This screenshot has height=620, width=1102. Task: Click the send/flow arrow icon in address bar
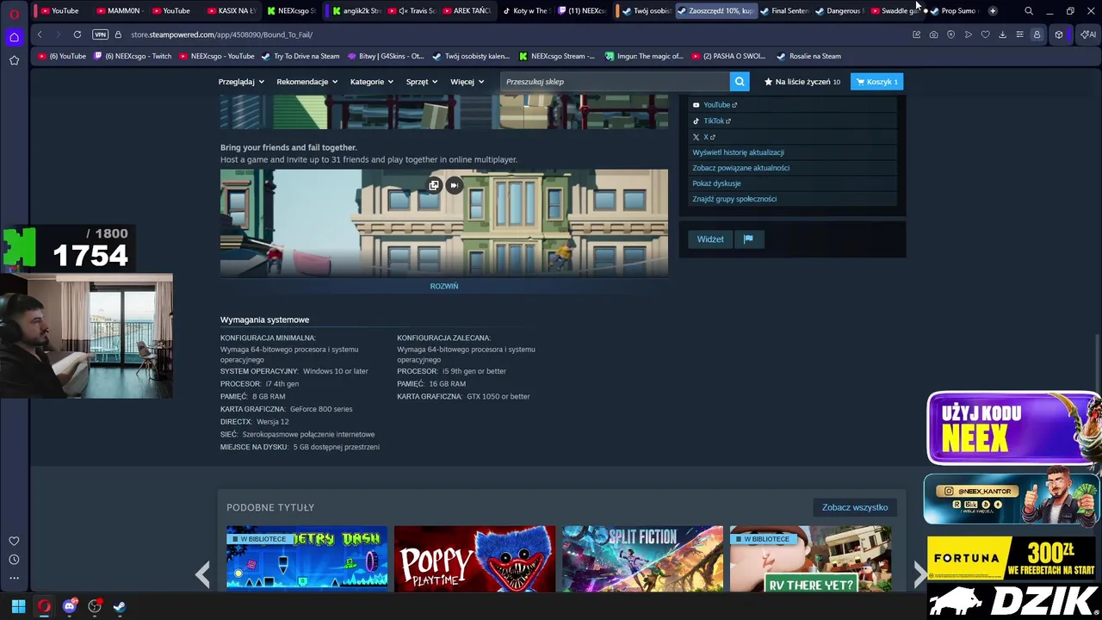pos(968,34)
